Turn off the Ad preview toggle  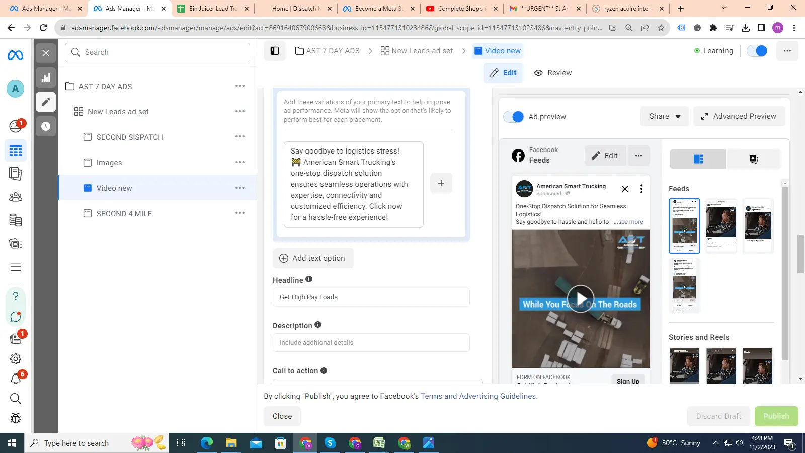point(514,117)
